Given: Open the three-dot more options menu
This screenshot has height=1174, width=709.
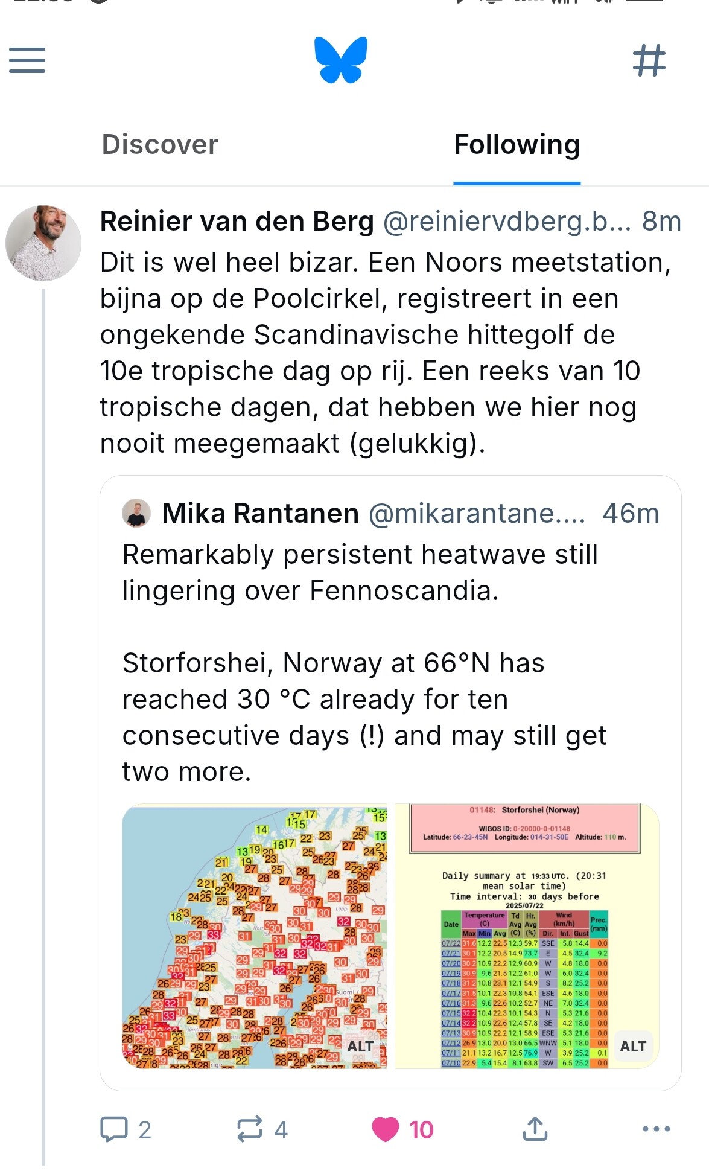Looking at the screenshot, I should pyautogui.click(x=657, y=1129).
